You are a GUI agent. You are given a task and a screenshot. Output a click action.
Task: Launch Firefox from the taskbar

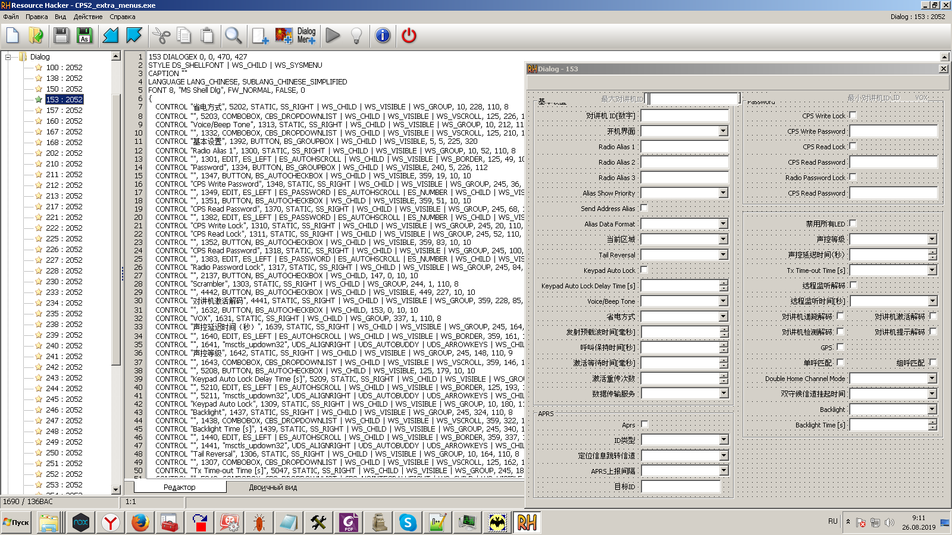[140, 523]
